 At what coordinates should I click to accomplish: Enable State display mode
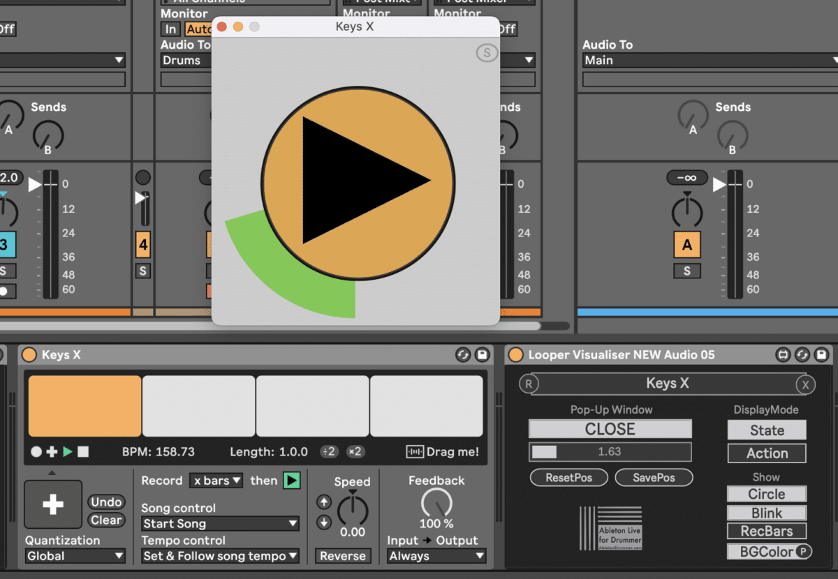[767, 430]
